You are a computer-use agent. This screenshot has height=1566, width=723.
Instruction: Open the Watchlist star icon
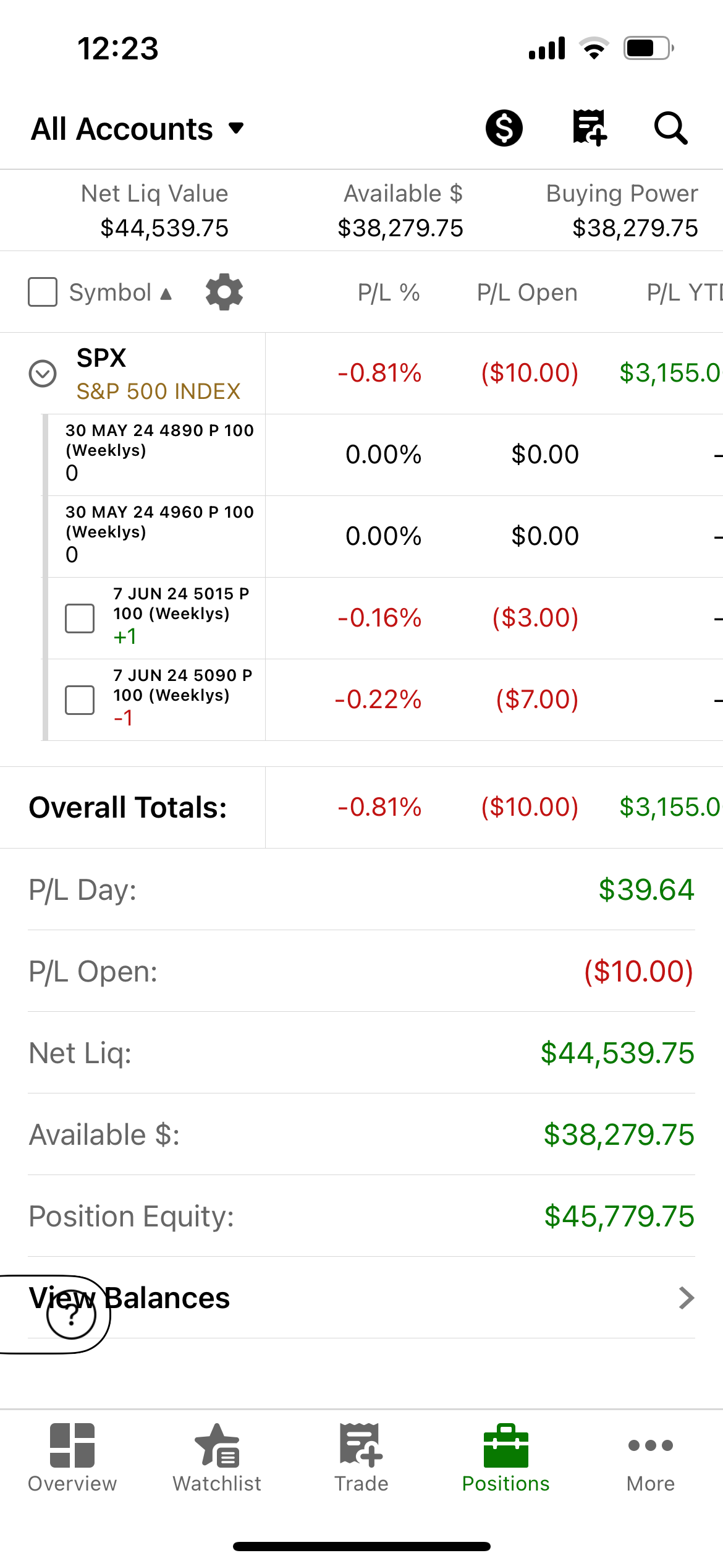pyautogui.click(x=217, y=1445)
